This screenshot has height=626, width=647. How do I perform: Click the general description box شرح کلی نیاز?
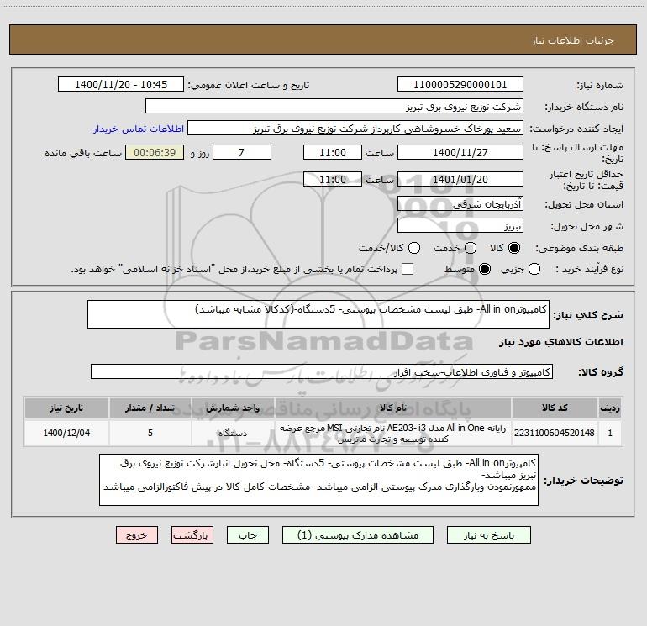click(318, 314)
